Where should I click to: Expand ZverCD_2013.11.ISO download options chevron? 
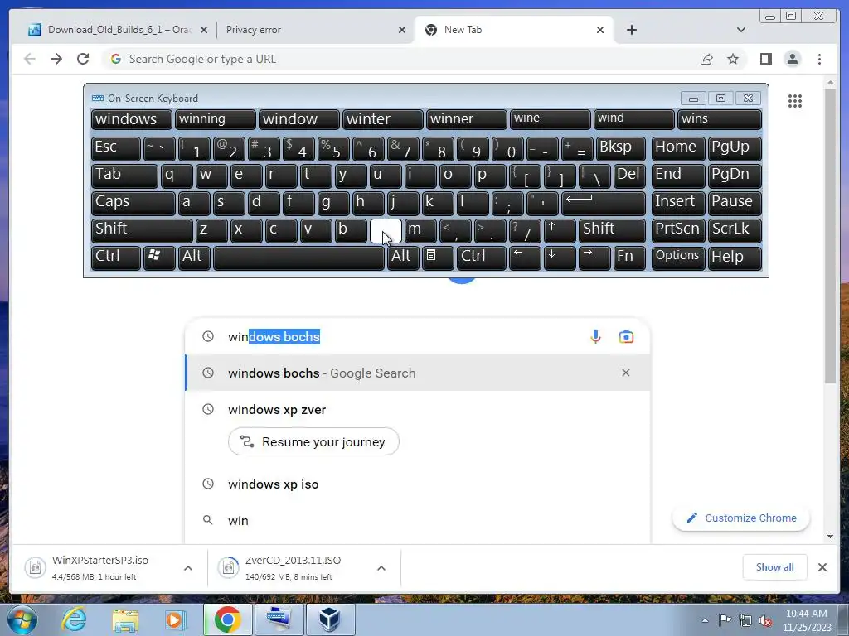pos(381,568)
